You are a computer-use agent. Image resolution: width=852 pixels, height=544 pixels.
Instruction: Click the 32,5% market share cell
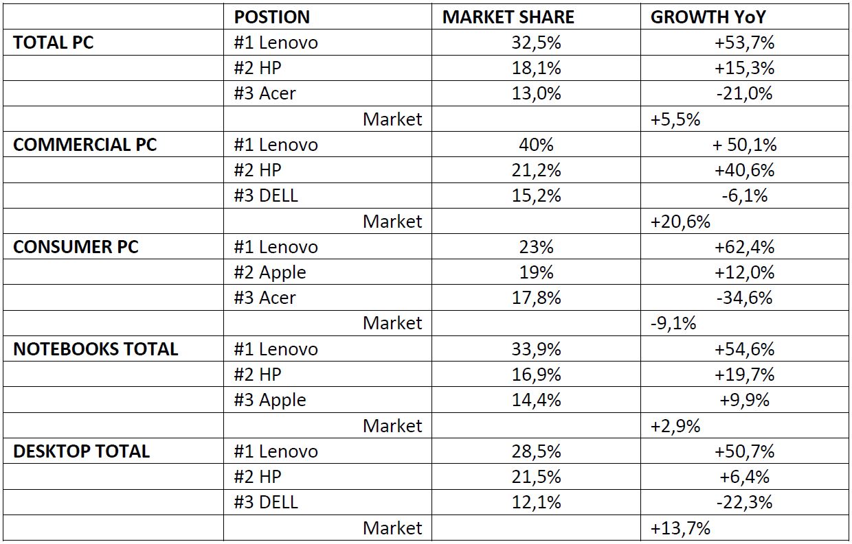(536, 43)
